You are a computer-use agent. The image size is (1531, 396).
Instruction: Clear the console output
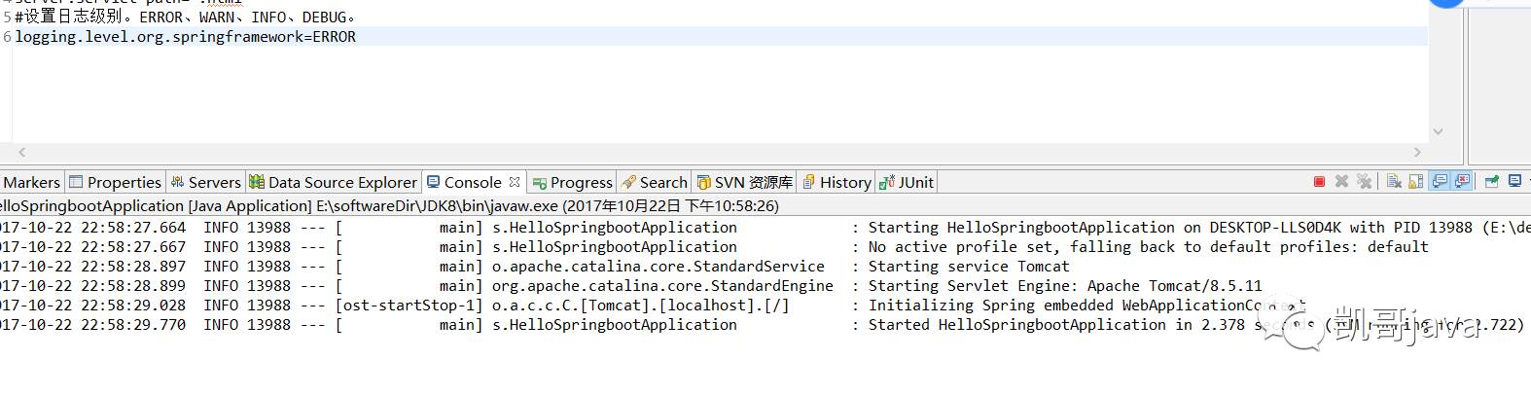pyautogui.click(x=1394, y=181)
